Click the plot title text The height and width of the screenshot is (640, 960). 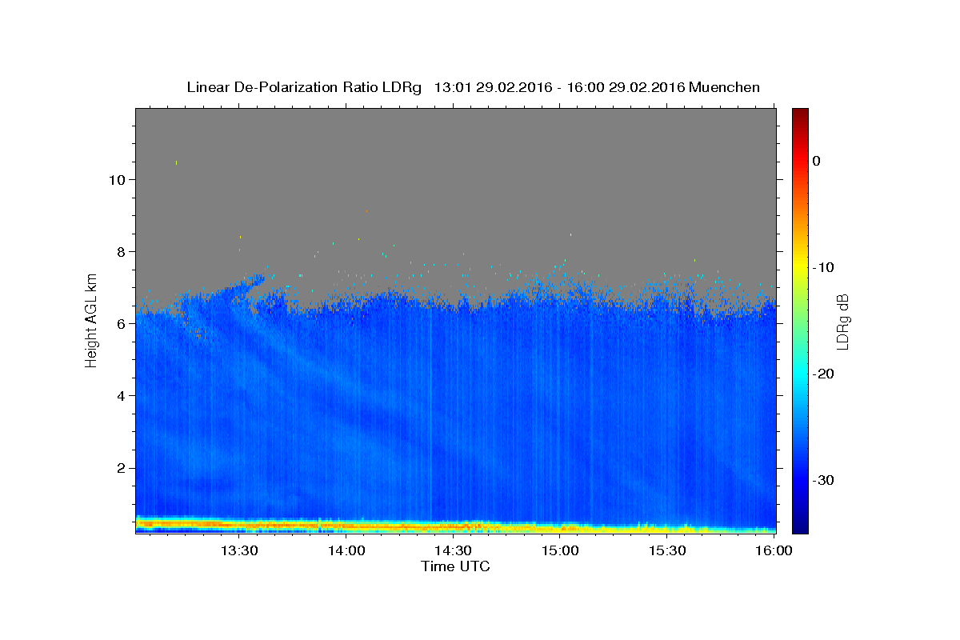[x=473, y=87]
